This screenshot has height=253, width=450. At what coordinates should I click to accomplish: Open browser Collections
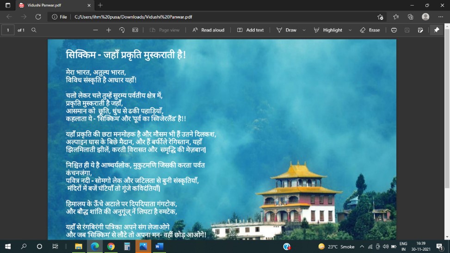(410, 17)
